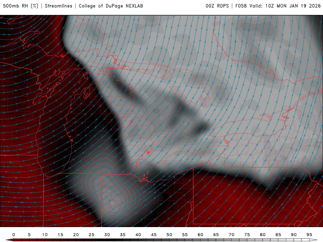Select the 'Streamlines' label in header
323x242 pixels.
click(x=59, y=6)
